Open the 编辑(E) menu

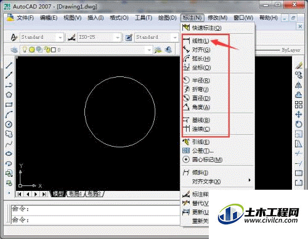[x=49, y=18]
